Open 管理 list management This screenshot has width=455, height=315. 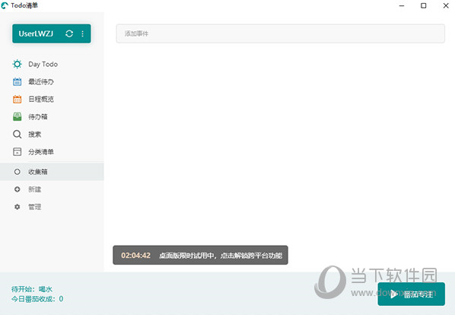pos(34,207)
